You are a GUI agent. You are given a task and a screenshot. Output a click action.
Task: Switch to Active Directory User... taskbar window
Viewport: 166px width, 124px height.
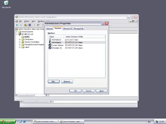pyautogui.click(x=72, y=122)
